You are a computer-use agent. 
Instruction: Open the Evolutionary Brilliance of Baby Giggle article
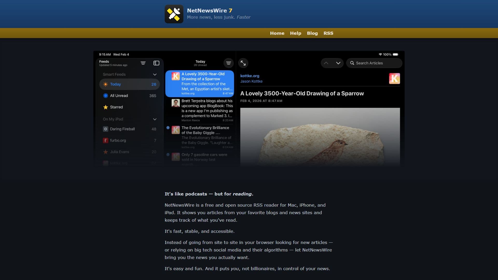[x=199, y=137]
